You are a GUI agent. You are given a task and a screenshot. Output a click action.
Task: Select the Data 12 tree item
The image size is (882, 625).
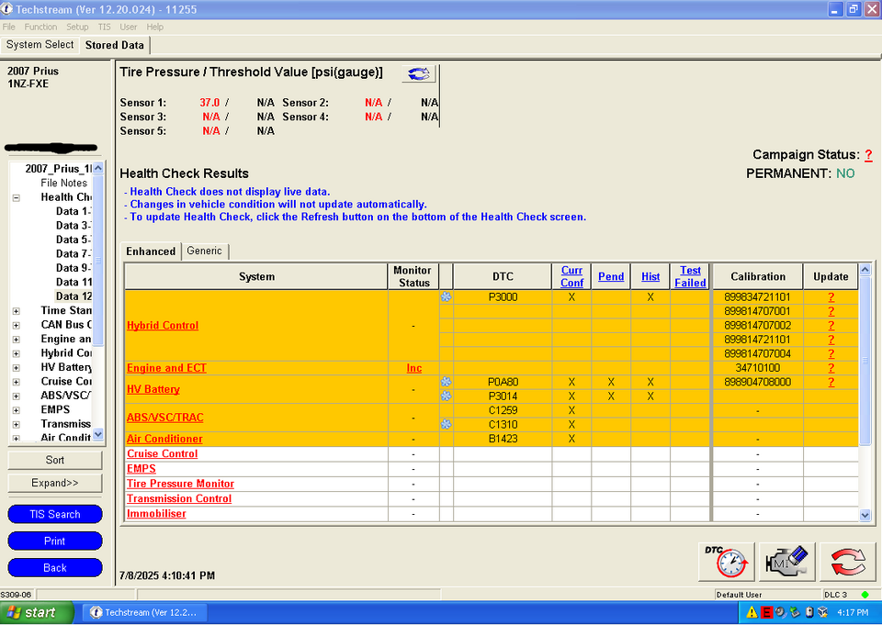73,296
